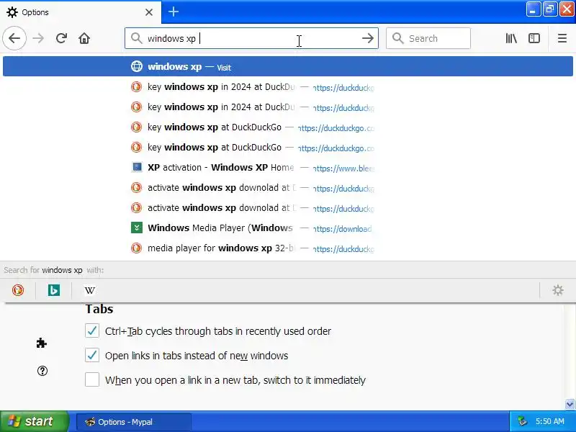Open the help question mark icon
The width and height of the screenshot is (576, 432).
tap(42, 371)
